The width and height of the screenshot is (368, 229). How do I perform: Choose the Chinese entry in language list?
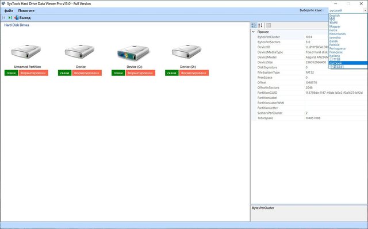pyautogui.click(x=348, y=67)
